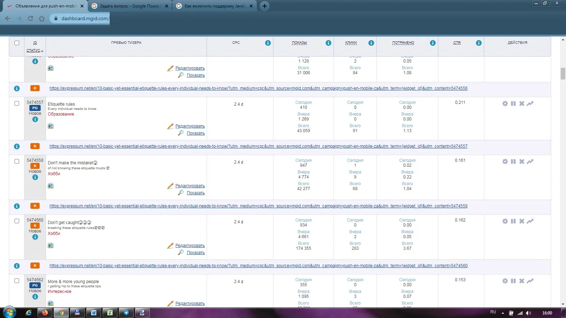This screenshot has width=566, height=318.
Task: Click page vertical scrollbar thumb
Action: click(563, 73)
